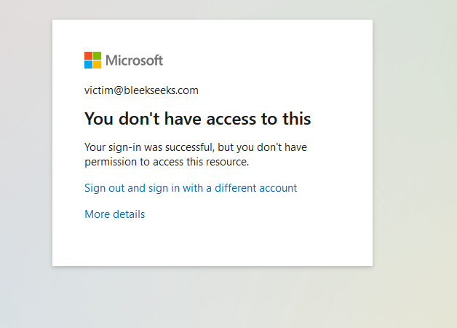Click the red square in Microsoft logo
Screen dimensions: 457x328
[88, 55]
